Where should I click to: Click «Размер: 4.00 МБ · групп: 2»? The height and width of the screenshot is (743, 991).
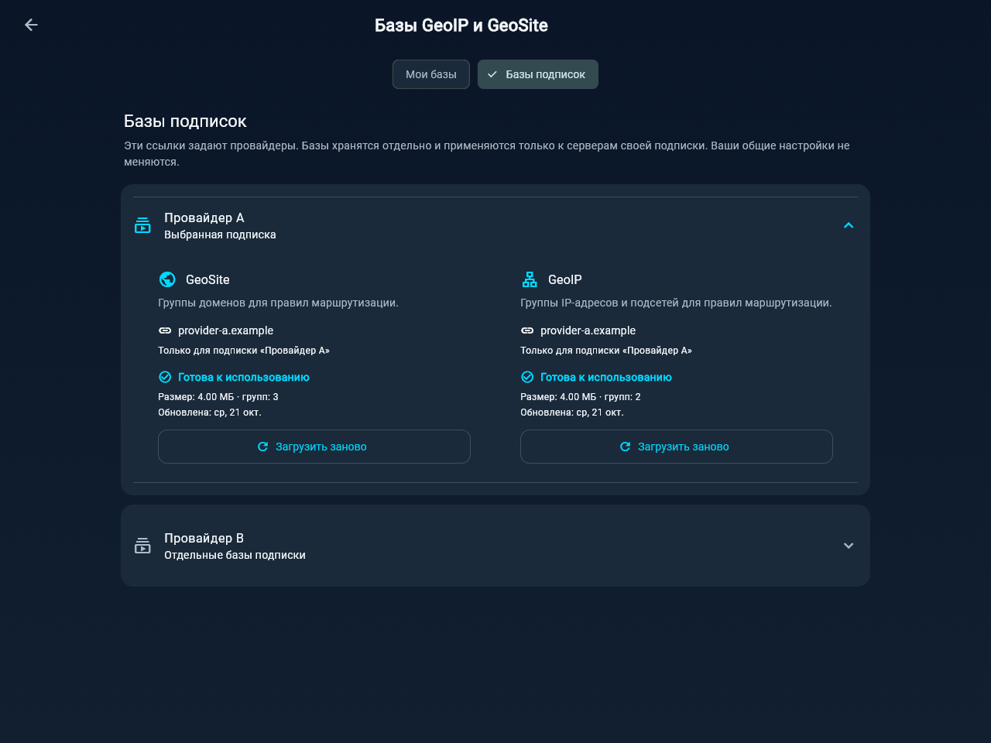tap(581, 397)
